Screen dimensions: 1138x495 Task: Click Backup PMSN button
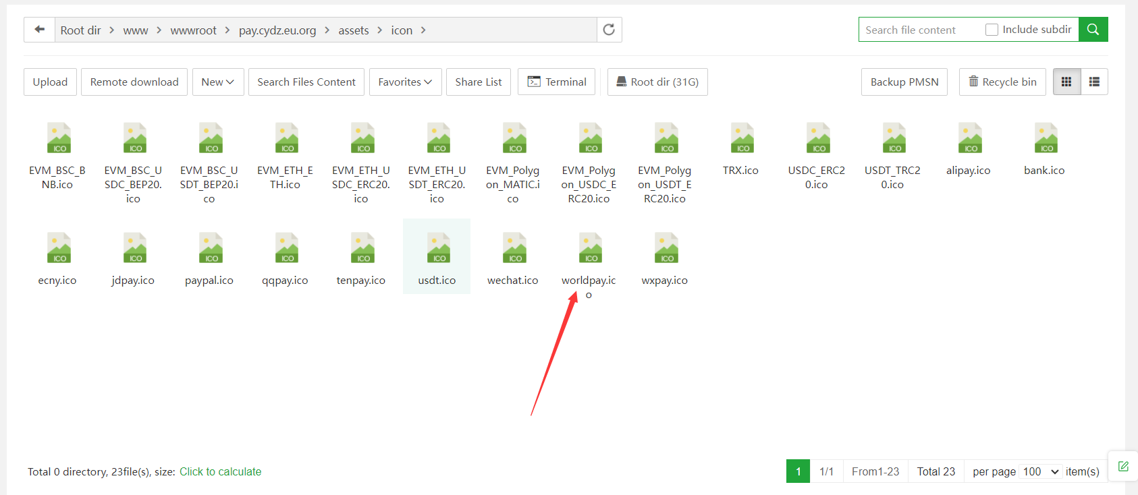click(904, 82)
